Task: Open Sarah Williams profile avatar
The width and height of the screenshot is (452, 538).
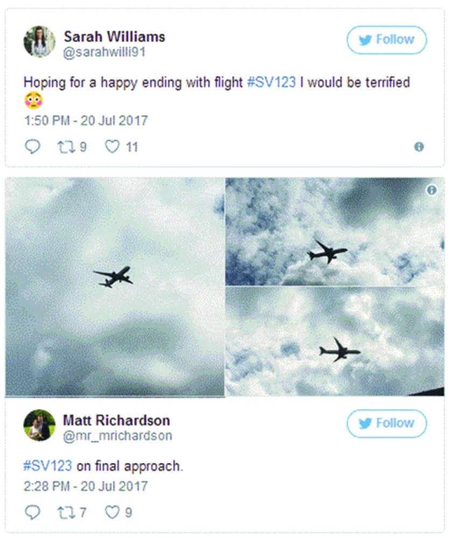Action: point(39,41)
